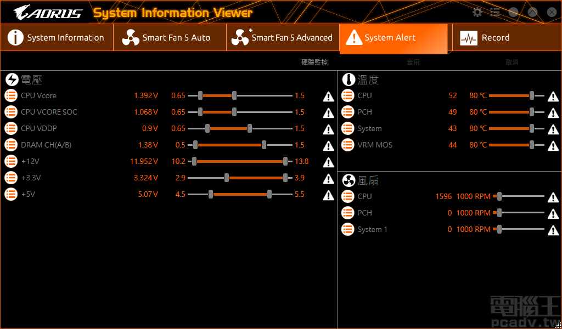The width and height of the screenshot is (562, 329).
Task: Click the VRM MOS list icon
Action: tap(347, 145)
